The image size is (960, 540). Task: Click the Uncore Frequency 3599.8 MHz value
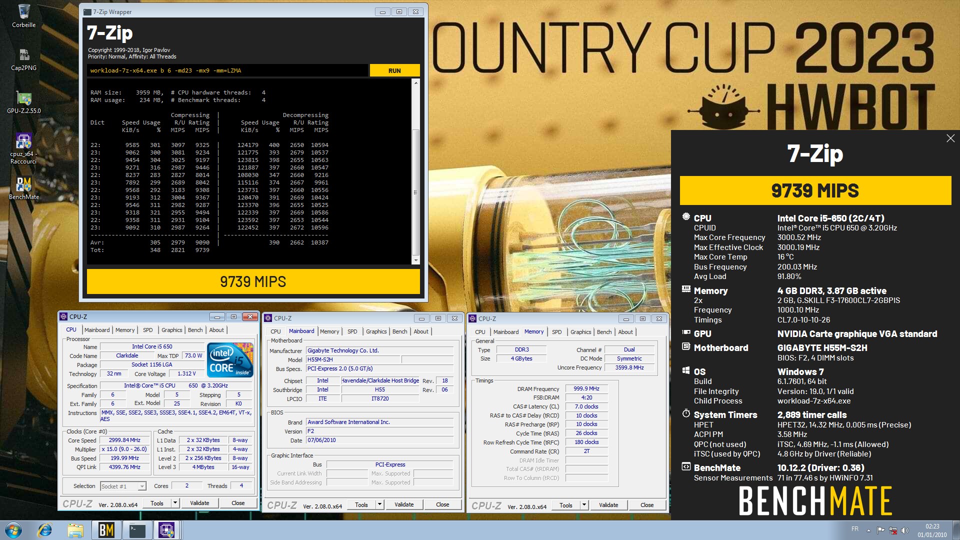point(629,367)
